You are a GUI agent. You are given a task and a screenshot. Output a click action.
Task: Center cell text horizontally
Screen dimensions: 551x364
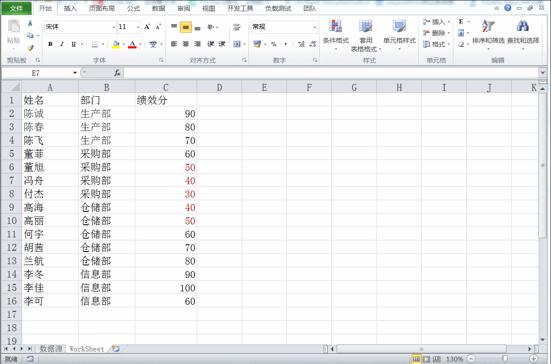[x=186, y=44]
